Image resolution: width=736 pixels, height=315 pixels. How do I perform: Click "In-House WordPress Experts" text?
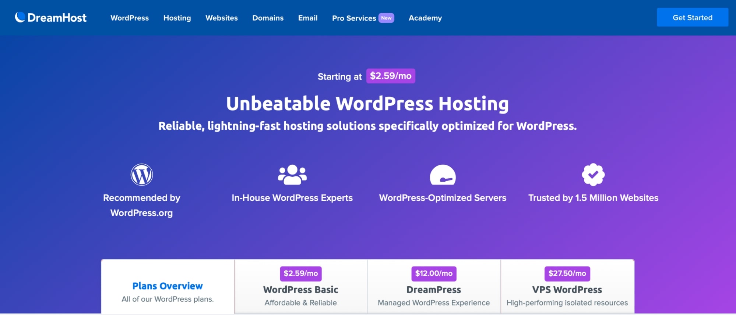coord(292,198)
